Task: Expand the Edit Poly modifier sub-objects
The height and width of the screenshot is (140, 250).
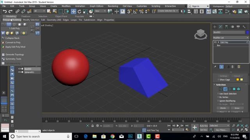Action: point(218,42)
